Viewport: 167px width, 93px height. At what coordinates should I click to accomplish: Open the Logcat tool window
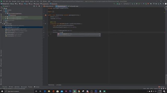(24, 87)
